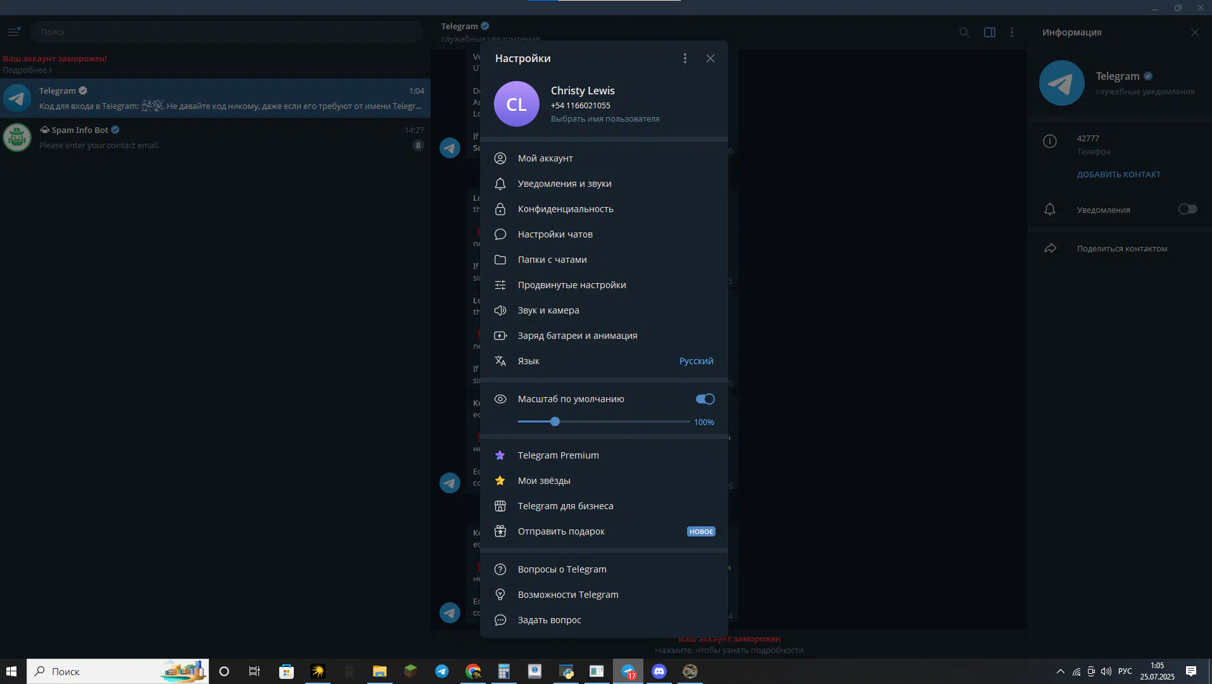Click the search icon in chat header

click(964, 32)
